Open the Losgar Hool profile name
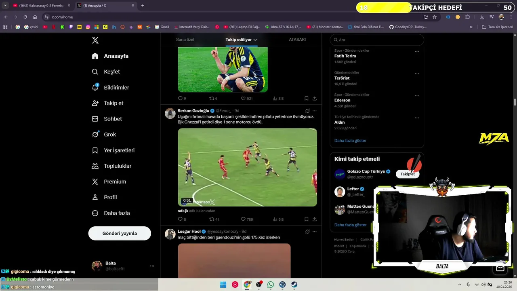The image size is (517, 291). 189,232
